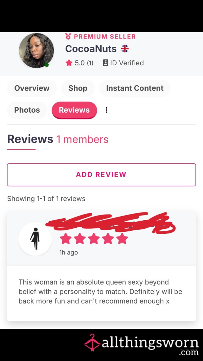This screenshot has width=203, height=361.
Task: Click the 1 members count text
Action: pyautogui.click(x=83, y=139)
